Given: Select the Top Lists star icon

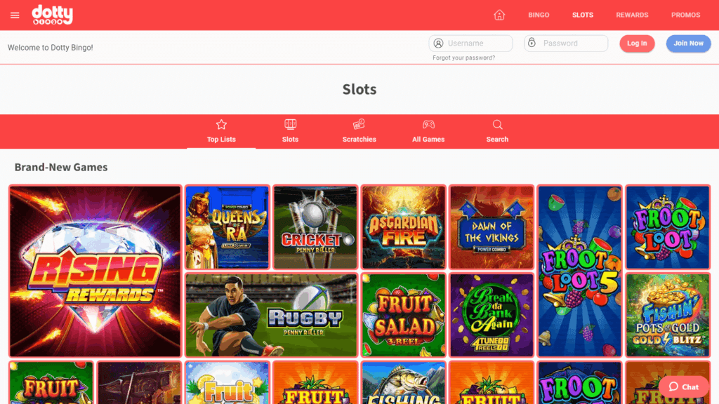Looking at the screenshot, I should 221,125.
